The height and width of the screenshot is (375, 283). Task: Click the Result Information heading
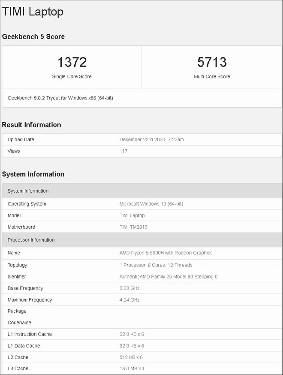pos(31,124)
